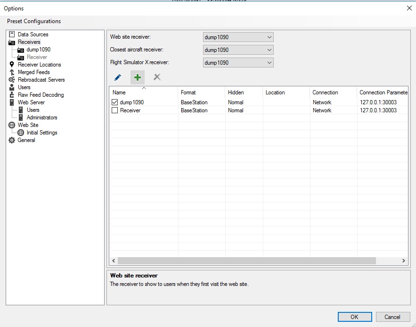The image size is (416, 327).
Task: Open the Flight Simulator X receiver dropdown
Action: tap(238, 63)
